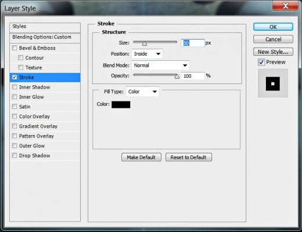
Task: Open the black stroke Color swatch
Action: (x=121, y=104)
